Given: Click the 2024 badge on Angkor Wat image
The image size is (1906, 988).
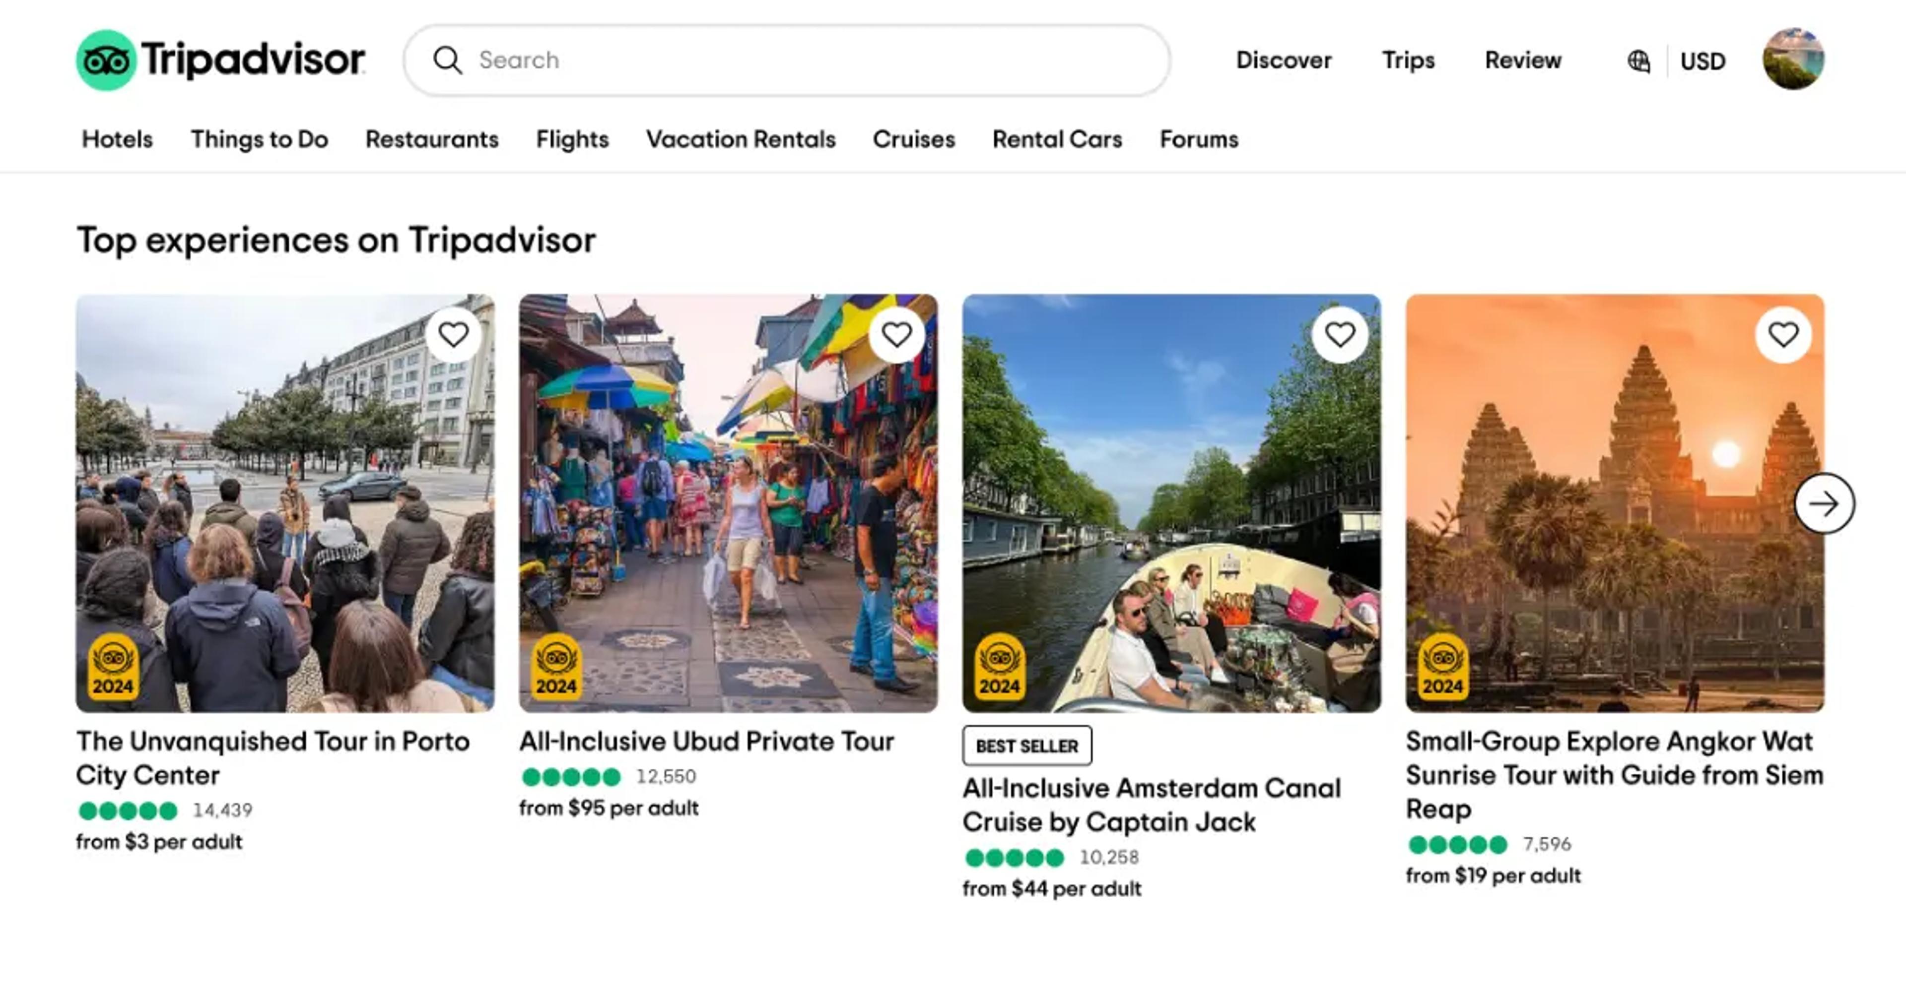Looking at the screenshot, I should coord(1443,666).
